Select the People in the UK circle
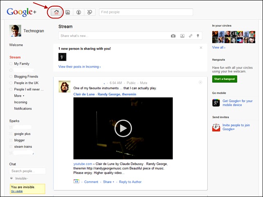Image resolution: width=263 pixels, height=197 pixels. point(27,83)
